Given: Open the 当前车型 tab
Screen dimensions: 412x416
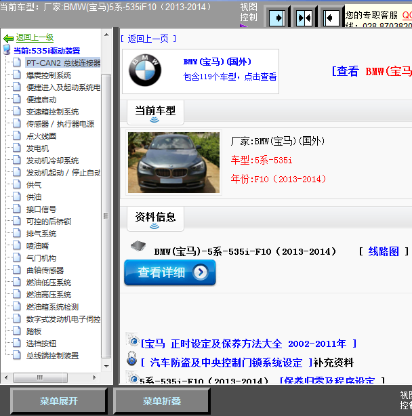Looking at the screenshot, I should (x=155, y=112).
